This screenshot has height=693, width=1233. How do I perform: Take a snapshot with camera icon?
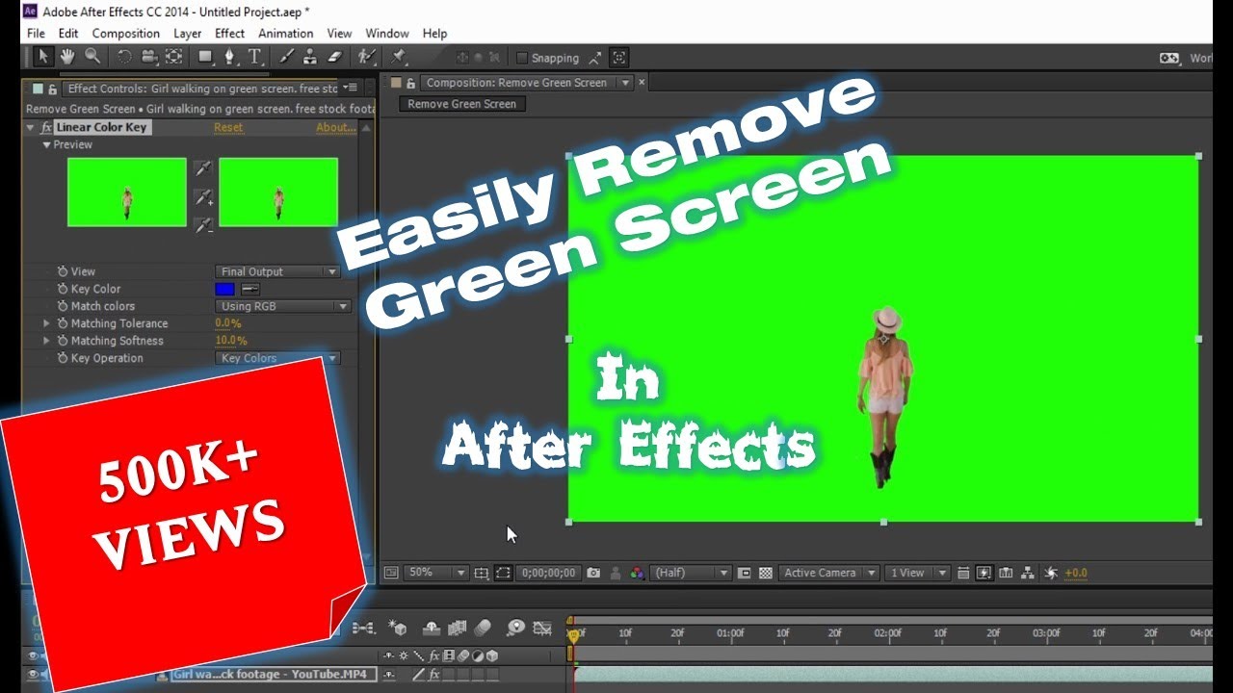(593, 573)
